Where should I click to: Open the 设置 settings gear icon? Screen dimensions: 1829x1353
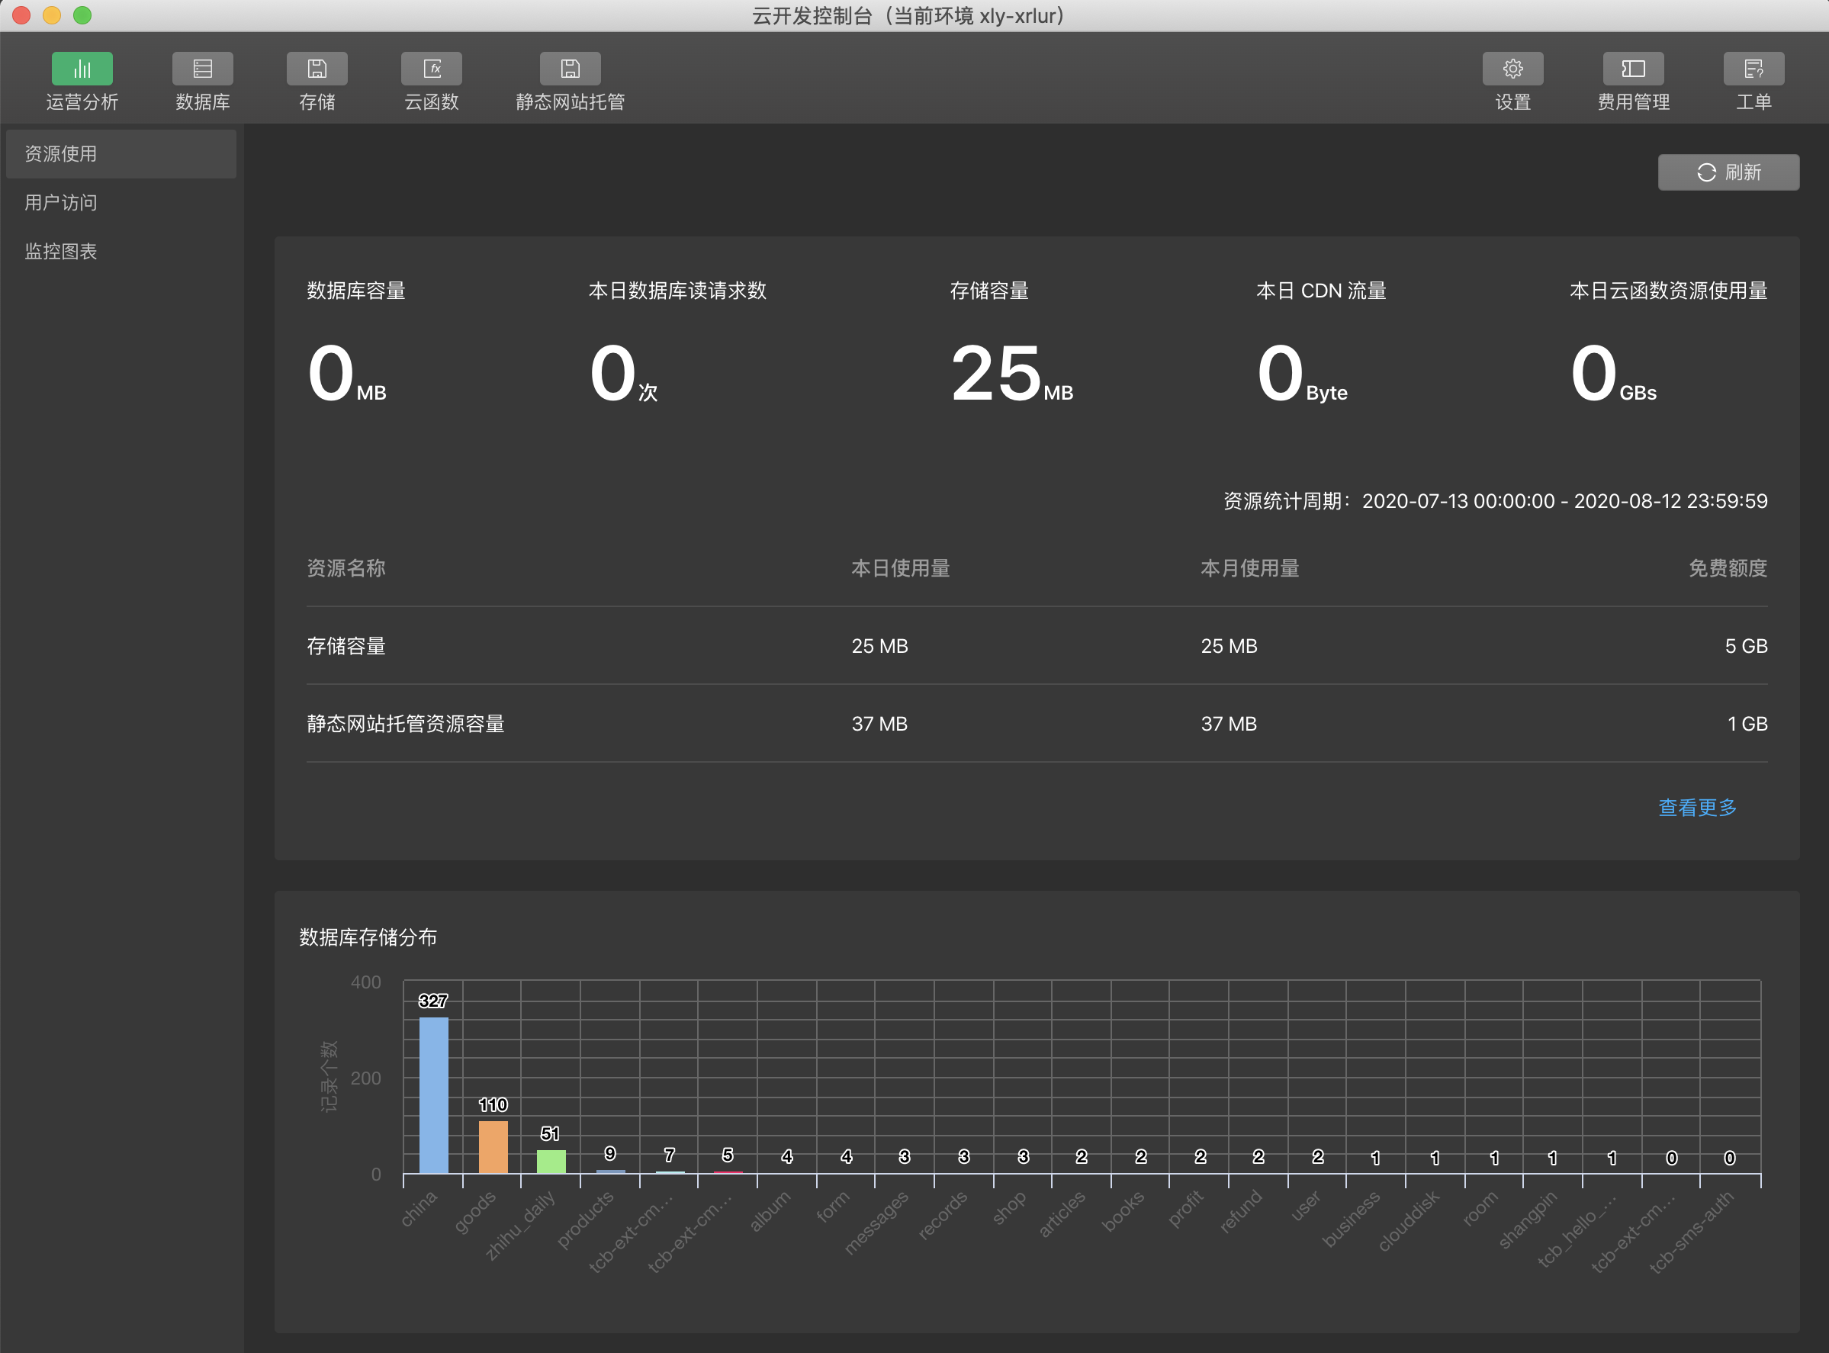(x=1512, y=69)
